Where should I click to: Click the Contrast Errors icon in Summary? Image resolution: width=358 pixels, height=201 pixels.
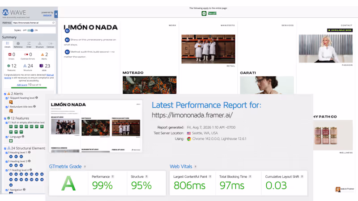coord(26,54)
